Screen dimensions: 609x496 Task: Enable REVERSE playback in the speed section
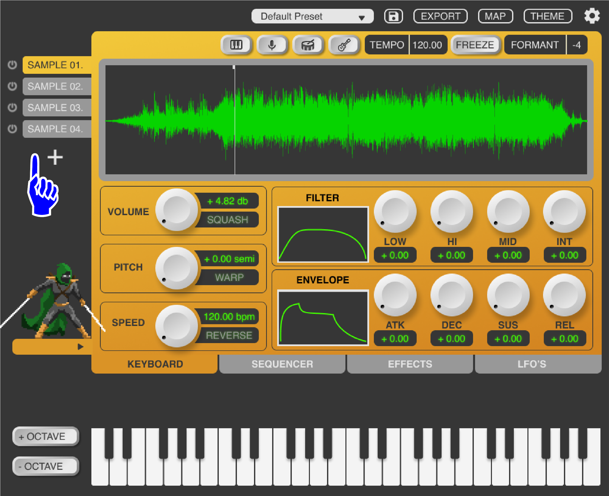pyautogui.click(x=228, y=335)
